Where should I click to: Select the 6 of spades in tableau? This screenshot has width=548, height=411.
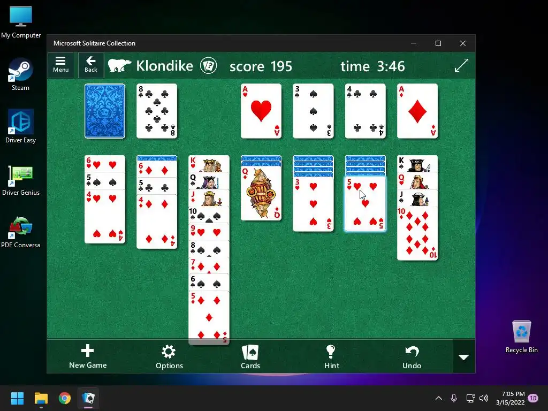tap(209, 283)
